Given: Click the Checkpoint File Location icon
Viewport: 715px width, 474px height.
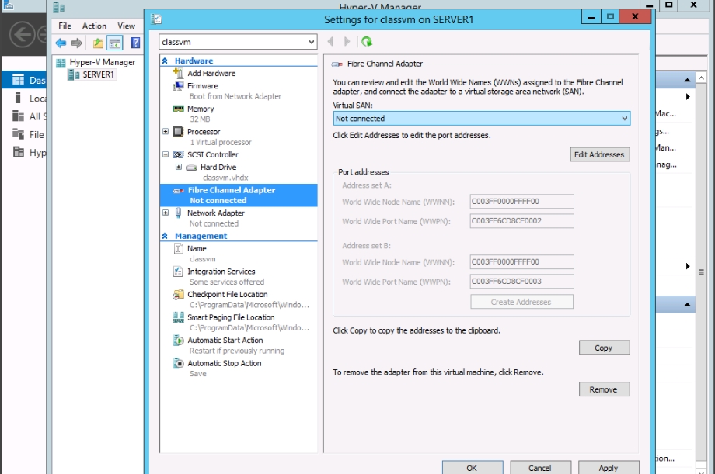Looking at the screenshot, I should 178,295.
